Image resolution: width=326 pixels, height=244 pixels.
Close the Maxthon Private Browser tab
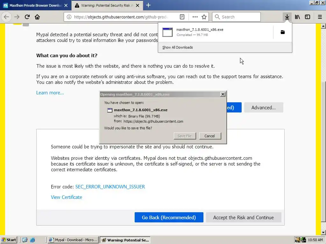tap(66, 5)
